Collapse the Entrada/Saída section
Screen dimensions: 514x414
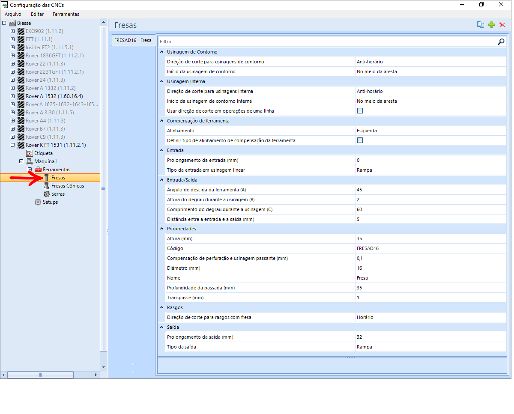click(162, 180)
